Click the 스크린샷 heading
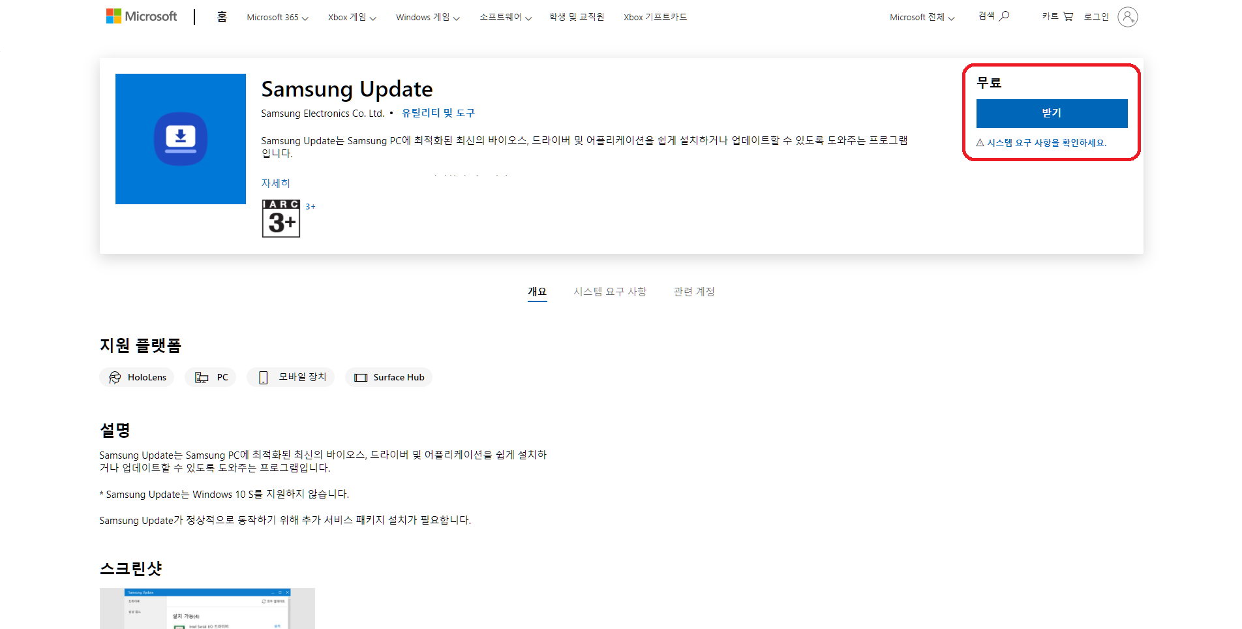Screen dimensions: 1242x629 click(x=130, y=569)
